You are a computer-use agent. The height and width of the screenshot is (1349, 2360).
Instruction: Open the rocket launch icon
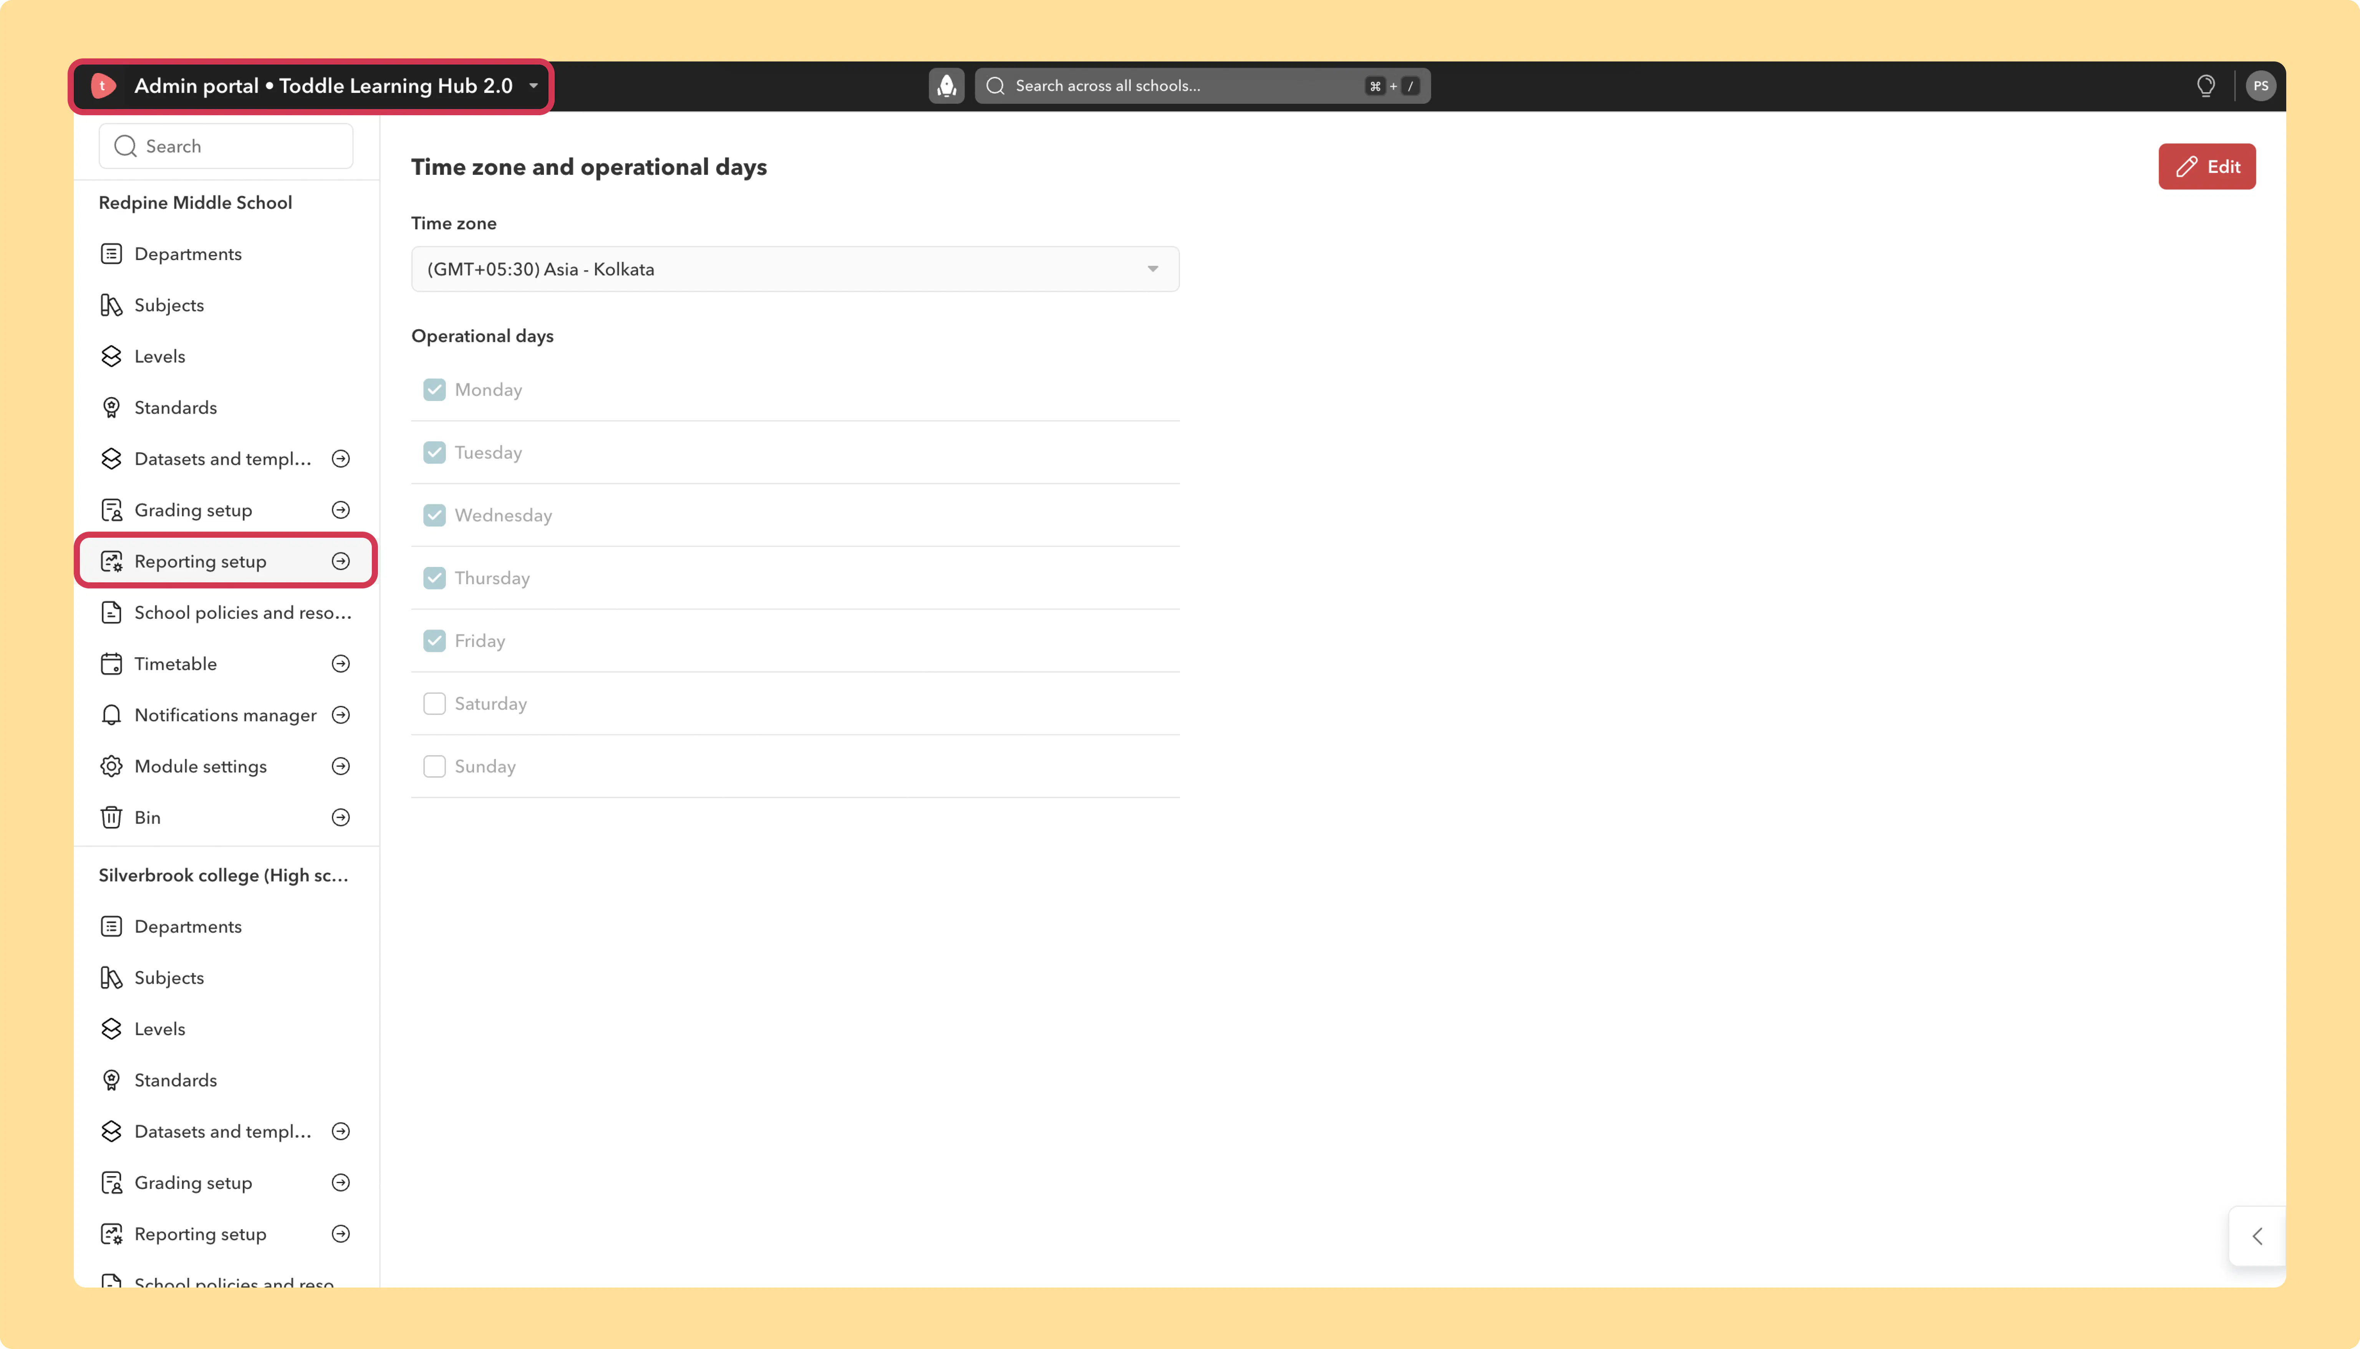pos(946,86)
